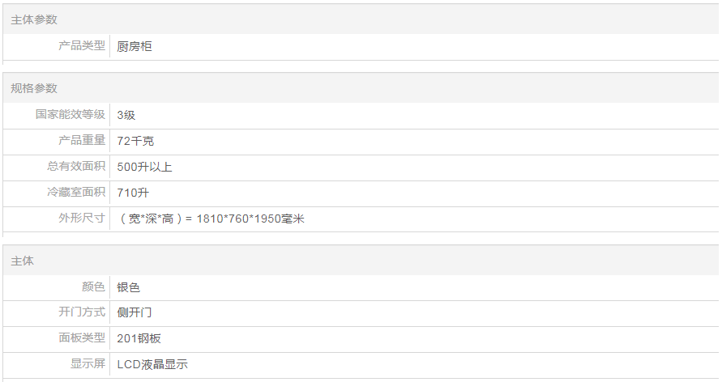Click the 规格参数 section header

point(34,88)
